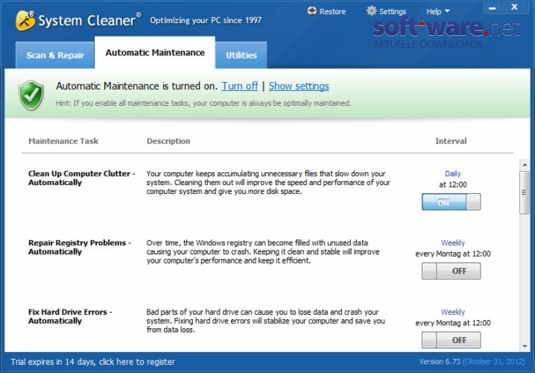
Task: Click the Turn off link
Action: coord(239,86)
